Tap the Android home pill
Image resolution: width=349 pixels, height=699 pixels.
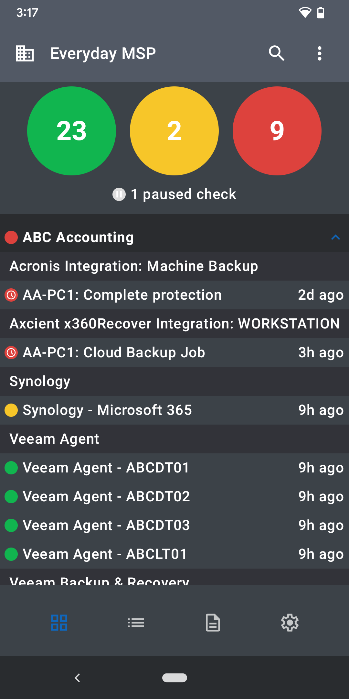coord(174,678)
